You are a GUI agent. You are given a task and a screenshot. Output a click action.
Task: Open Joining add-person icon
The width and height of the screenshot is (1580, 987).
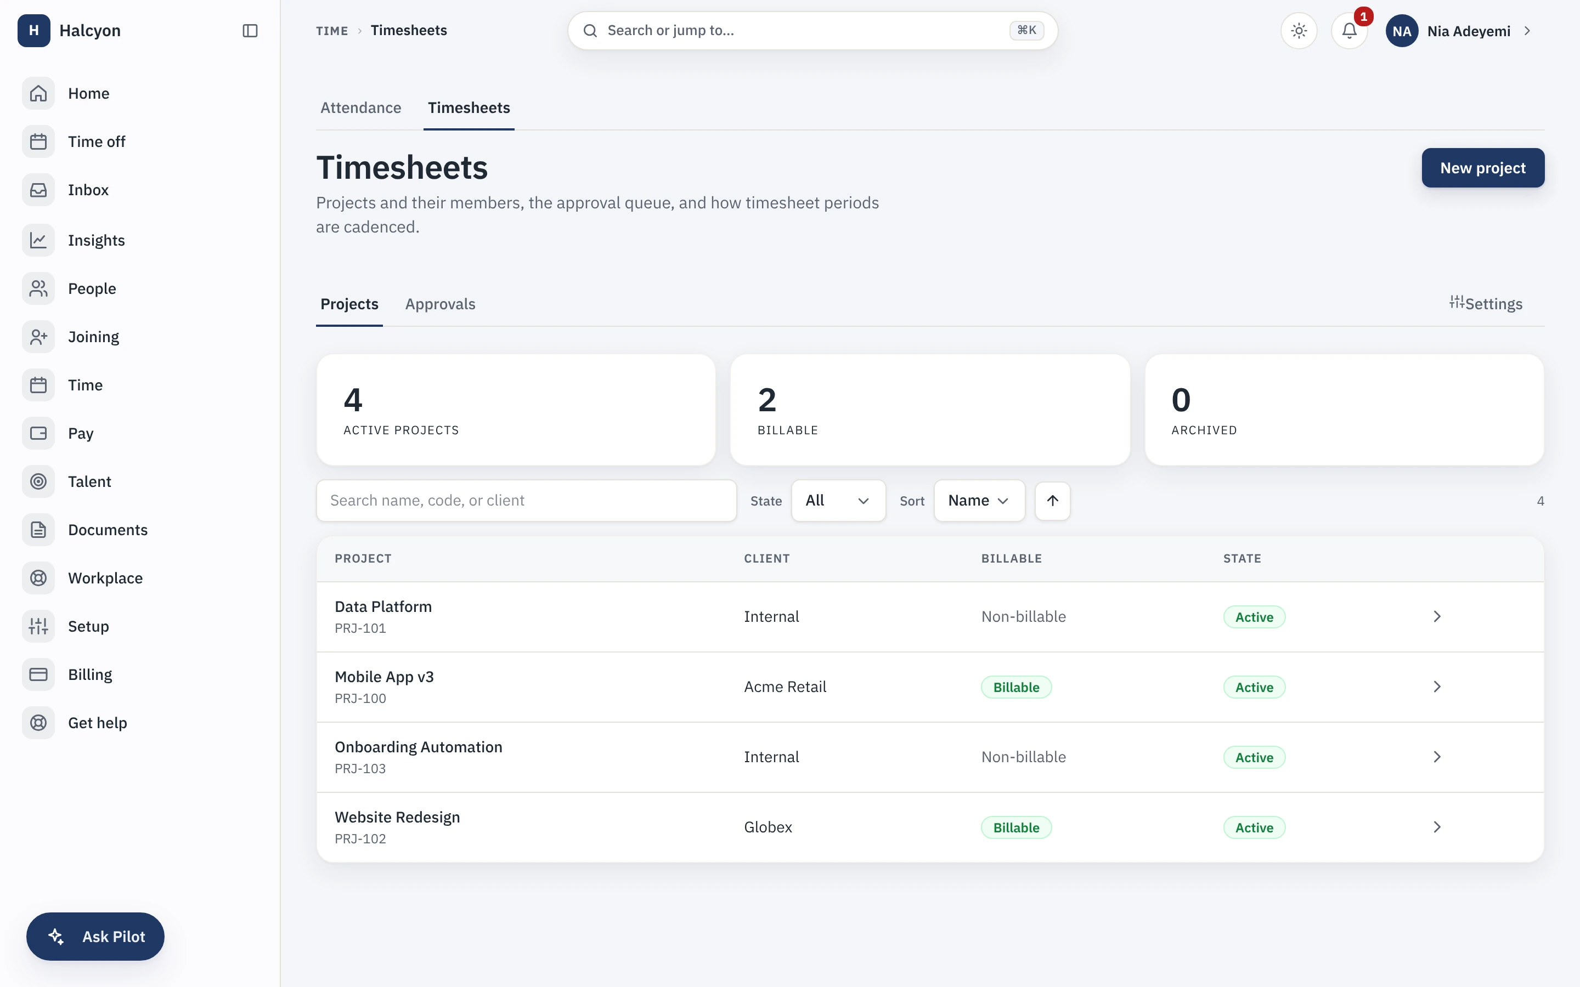(x=38, y=337)
